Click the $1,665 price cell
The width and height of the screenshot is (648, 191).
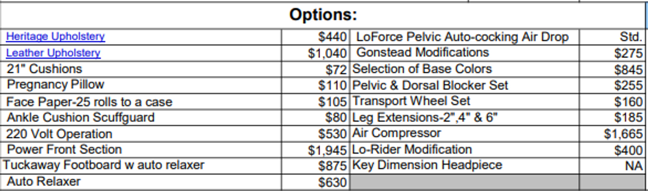click(613, 134)
